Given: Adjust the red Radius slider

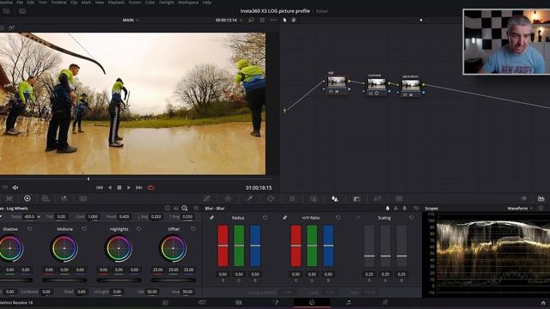Looking at the screenshot, I should [x=223, y=246].
